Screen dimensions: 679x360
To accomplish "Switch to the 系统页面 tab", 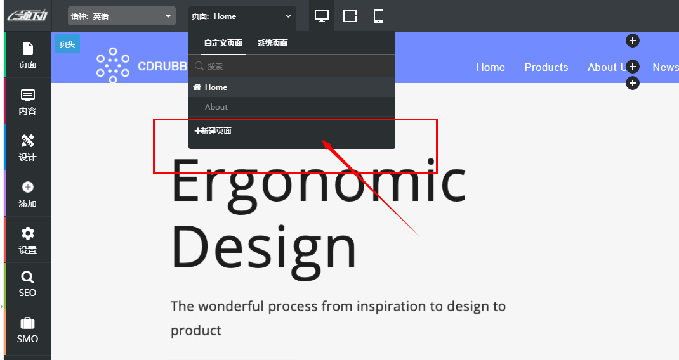I will pos(272,43).
